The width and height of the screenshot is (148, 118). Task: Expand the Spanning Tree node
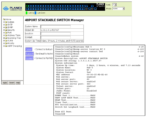coord(4,38)
